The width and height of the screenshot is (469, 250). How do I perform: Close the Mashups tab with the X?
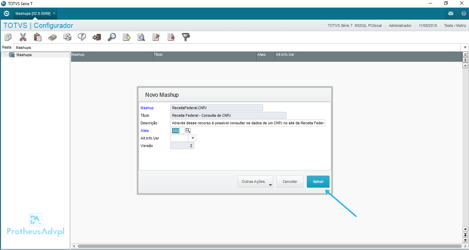[54, 13]
